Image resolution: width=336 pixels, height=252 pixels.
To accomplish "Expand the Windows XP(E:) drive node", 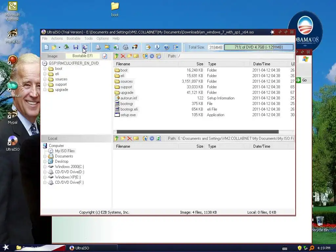I will [45, 177].
